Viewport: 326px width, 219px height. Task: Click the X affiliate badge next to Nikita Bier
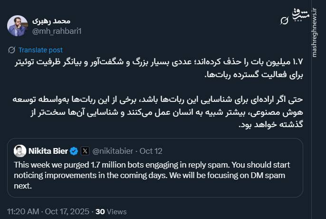(85, 151)
